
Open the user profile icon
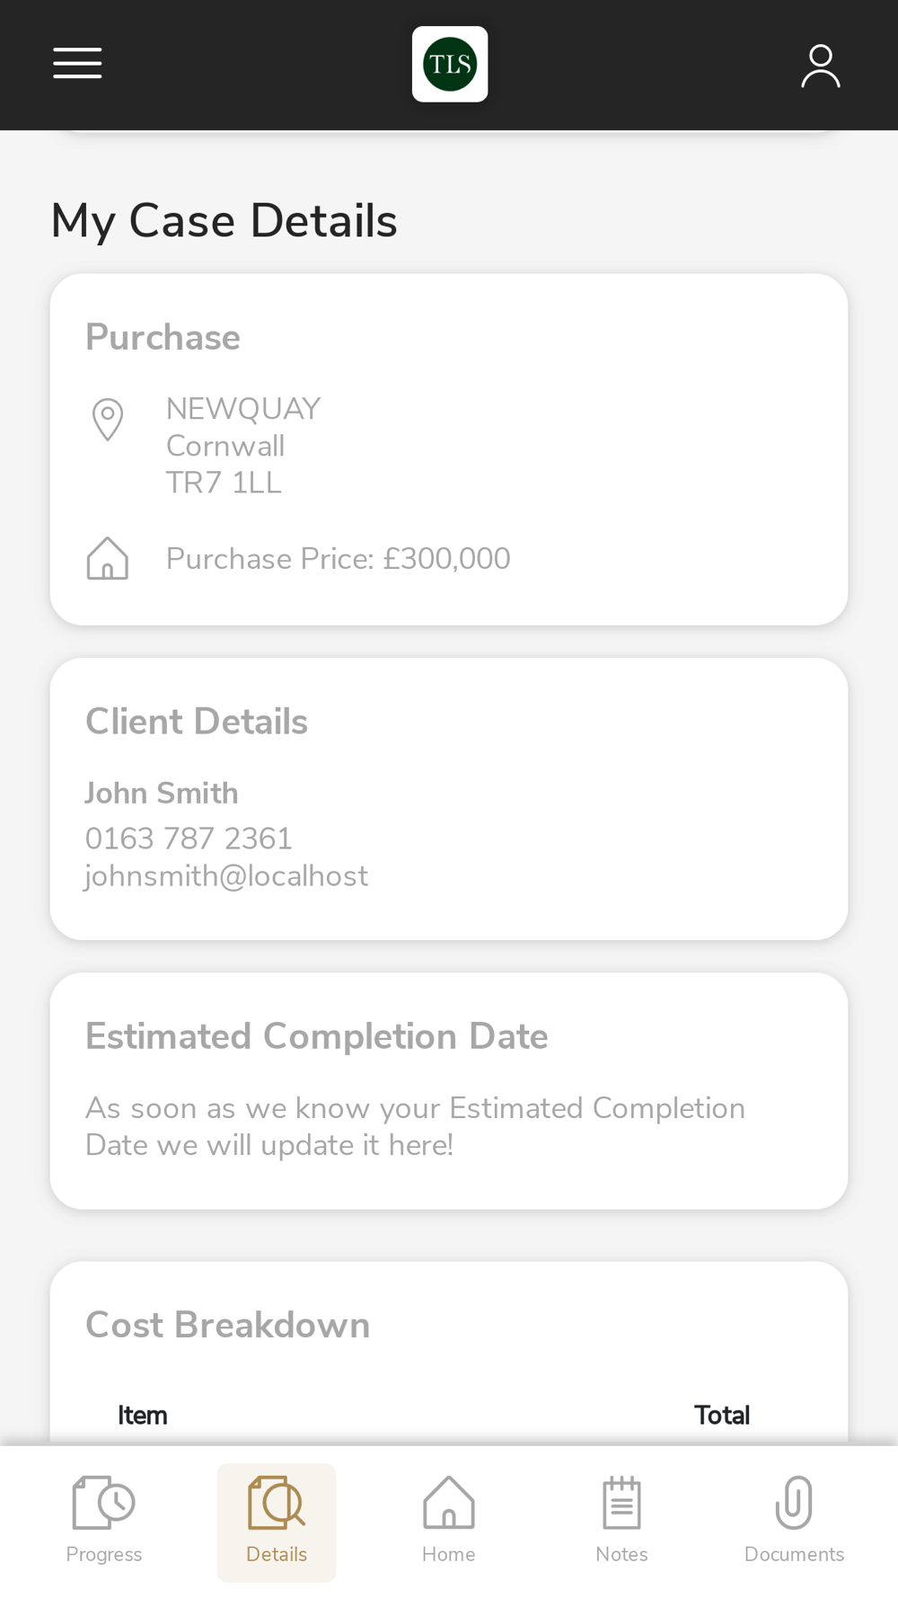[820, 66]
